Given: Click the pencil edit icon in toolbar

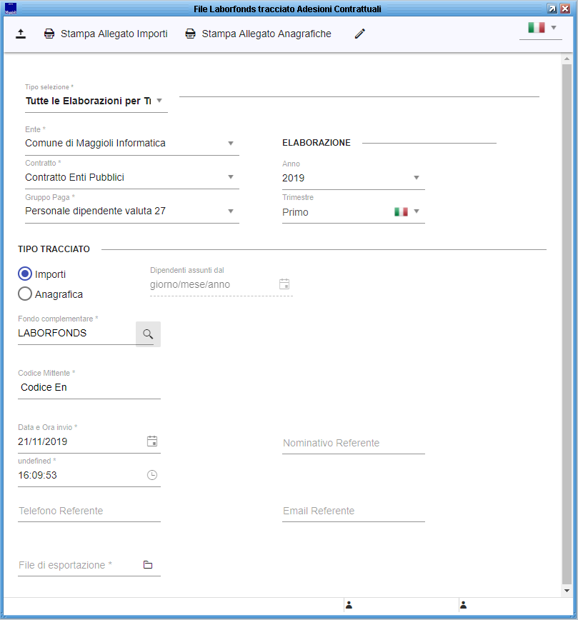Looking at the screenshot, I should coord(359,34).
